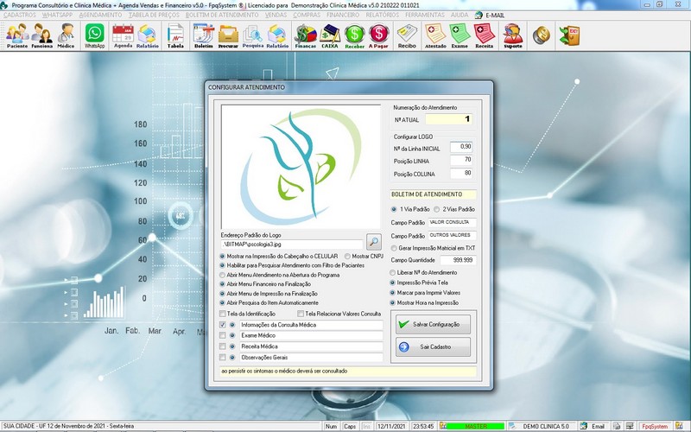Select the 2 Vias Padrão radio button
691x432 pixels.
pos(436,209)
